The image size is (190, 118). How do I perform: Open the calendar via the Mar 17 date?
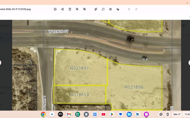click(177, 114)
